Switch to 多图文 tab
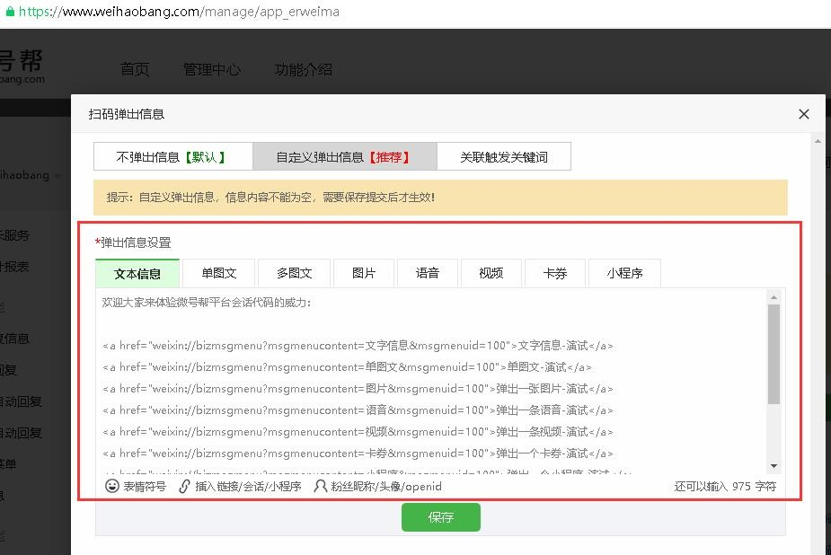831x555 pixels. [x=294, y=273]
